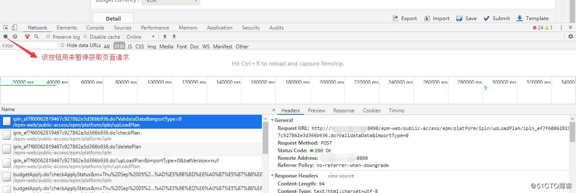Image resolution: width=576 pixels, height=193 pixels.
Task: Open the Cookies tab in request details
Action: [x=371, y=110]
